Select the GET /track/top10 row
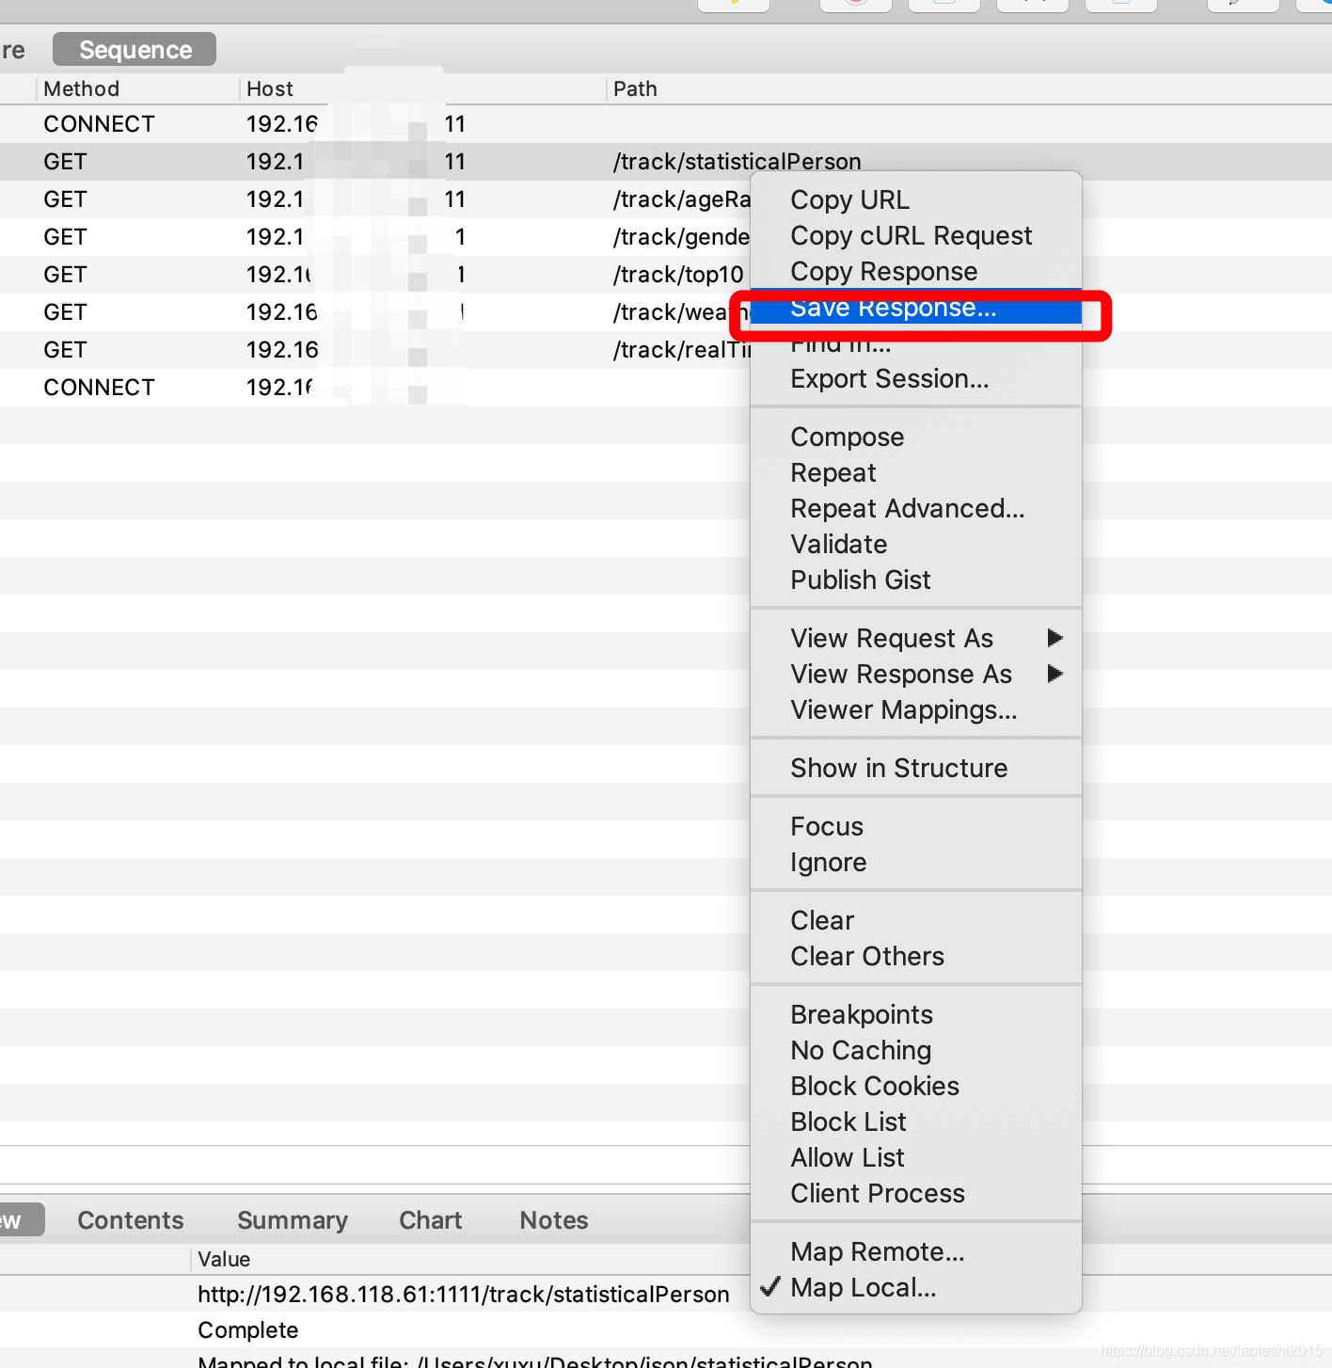The image size is (1332, 1368). click(x=376, y=275)
